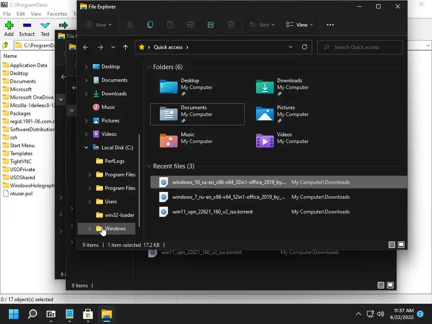Viewport: 432px width, 324px height.
Task: Click the 7-Zip Copy arrow icon
Action: tap(63, 25)
